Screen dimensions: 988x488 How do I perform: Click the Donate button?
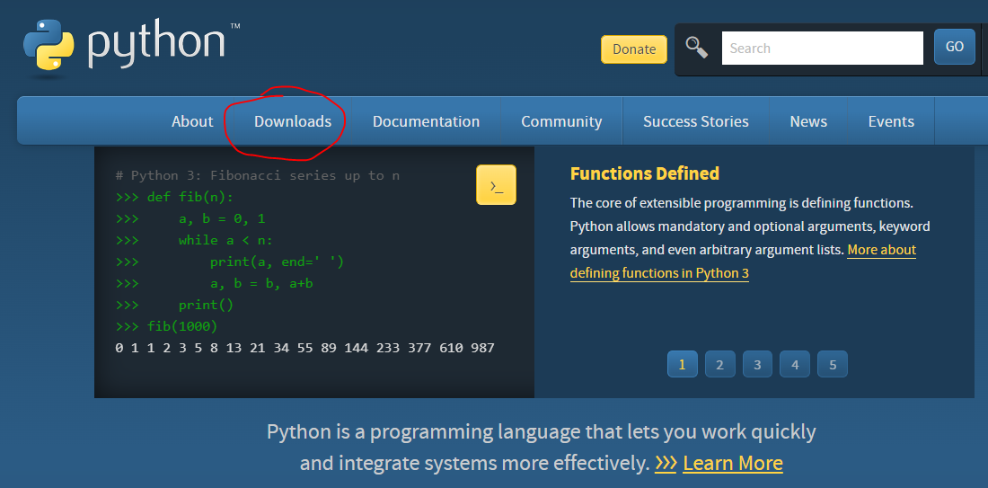pyautogui.click(x=634, y=49)
